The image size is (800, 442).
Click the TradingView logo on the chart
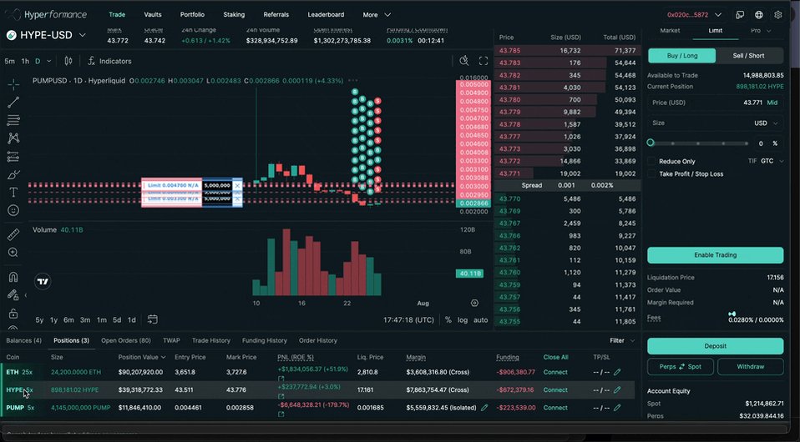pyautogui.click(x=43, y=281)
